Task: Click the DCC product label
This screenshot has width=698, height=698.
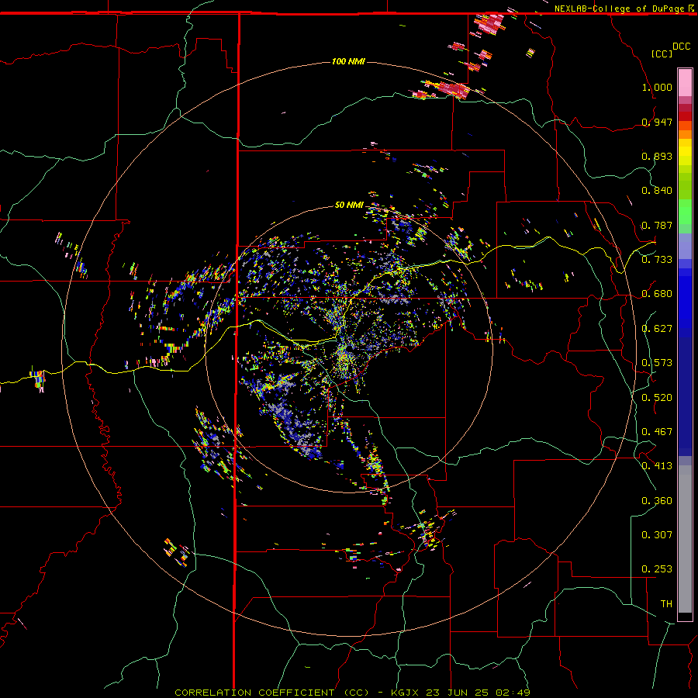Action: click(x=682, y=47)
